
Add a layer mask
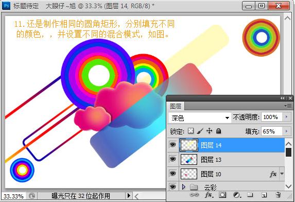click(x=222, y=195)
